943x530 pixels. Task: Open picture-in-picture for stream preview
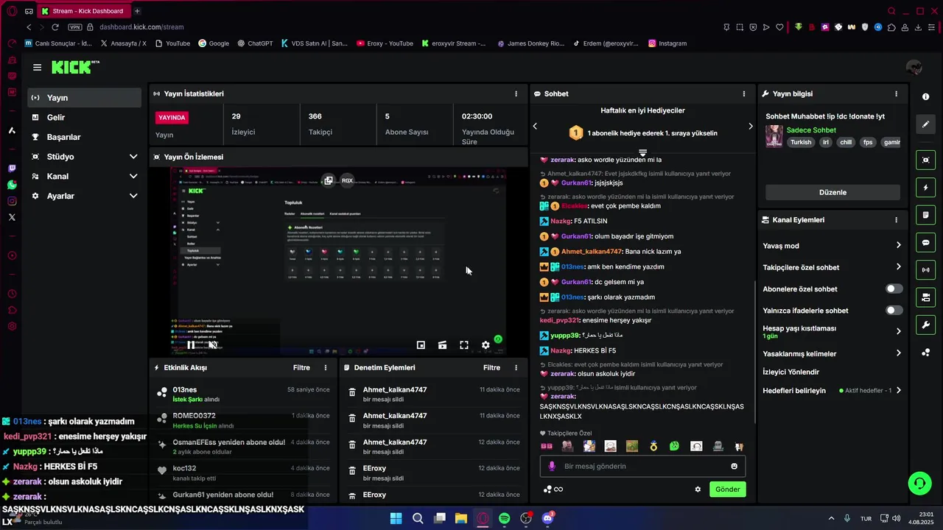tap(421, 344)
